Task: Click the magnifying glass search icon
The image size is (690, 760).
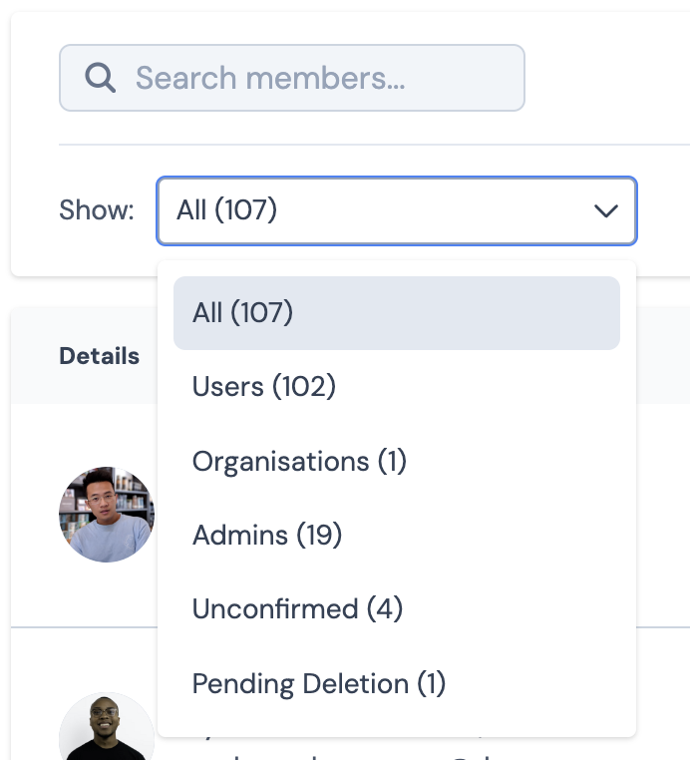Action: pyautogui.click(x=101, y=78)
